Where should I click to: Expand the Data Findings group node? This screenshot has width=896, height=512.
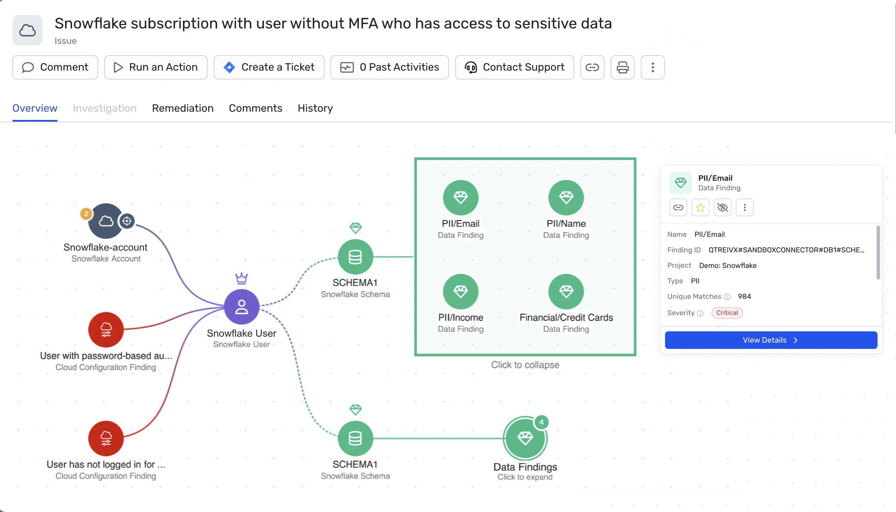[x=525, y=438]
